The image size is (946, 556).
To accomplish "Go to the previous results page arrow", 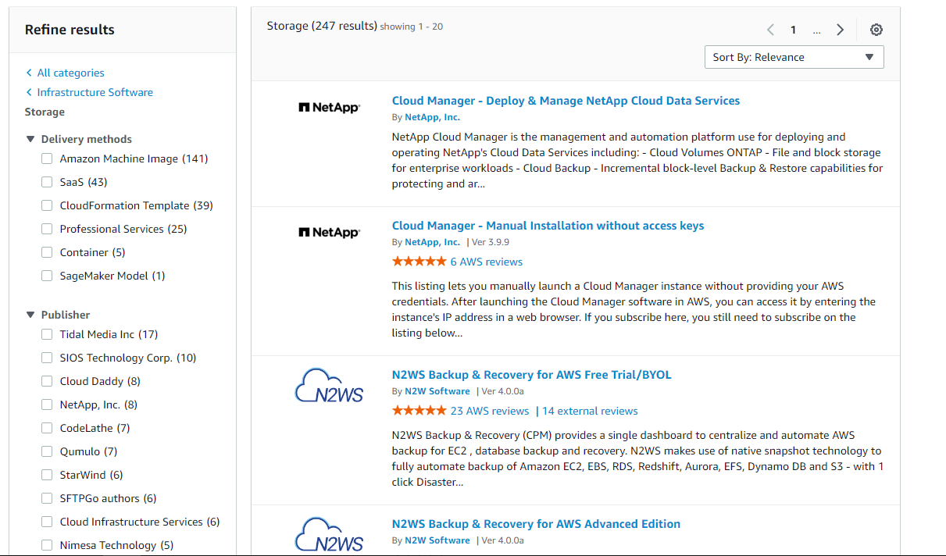I will [x=770, y=30].
